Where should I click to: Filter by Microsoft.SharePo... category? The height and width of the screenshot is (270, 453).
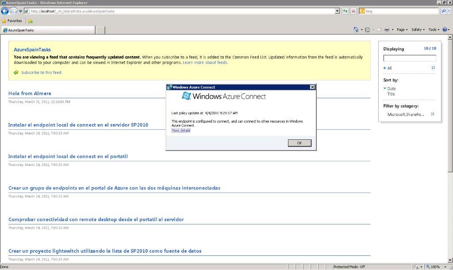406,115
